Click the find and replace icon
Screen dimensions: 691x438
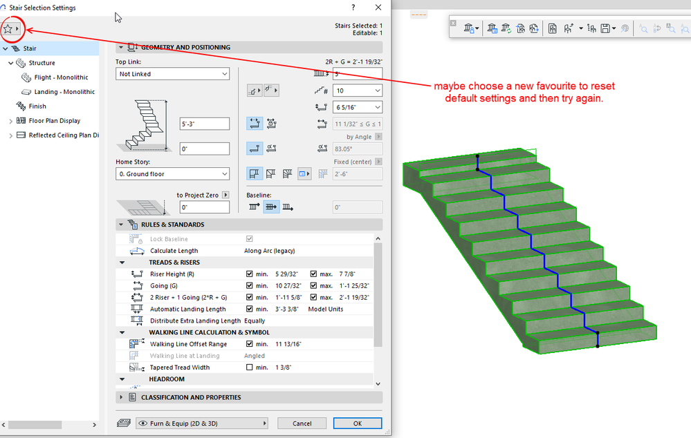tap(657, 28)
